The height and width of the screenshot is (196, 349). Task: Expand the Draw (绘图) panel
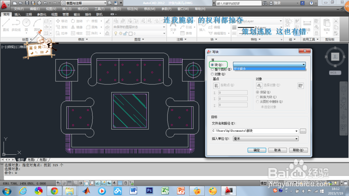tap(27, 39)
